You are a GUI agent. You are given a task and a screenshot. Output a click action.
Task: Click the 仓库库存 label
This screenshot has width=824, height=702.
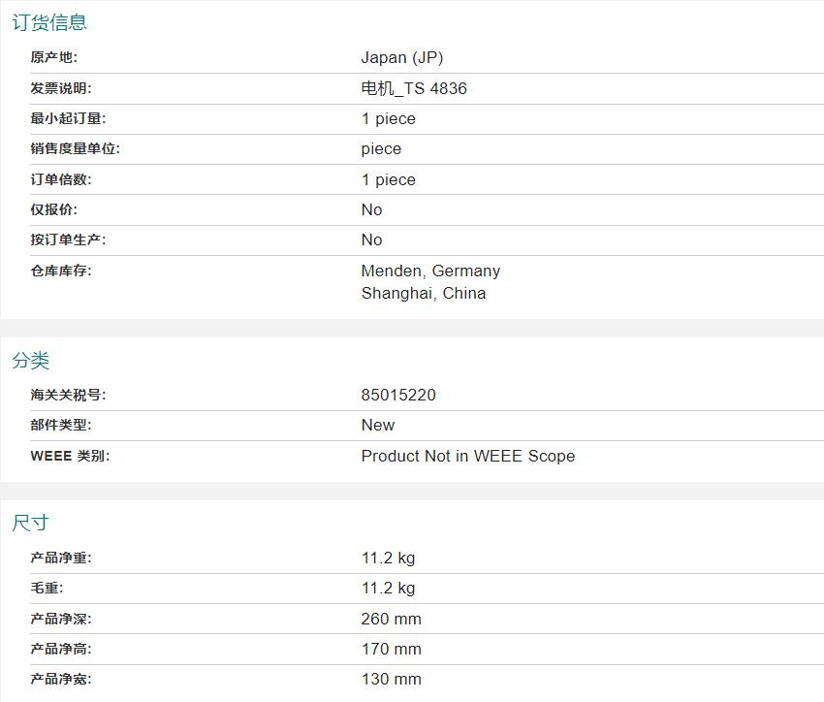pyautogui.click(x=61, y=271)
